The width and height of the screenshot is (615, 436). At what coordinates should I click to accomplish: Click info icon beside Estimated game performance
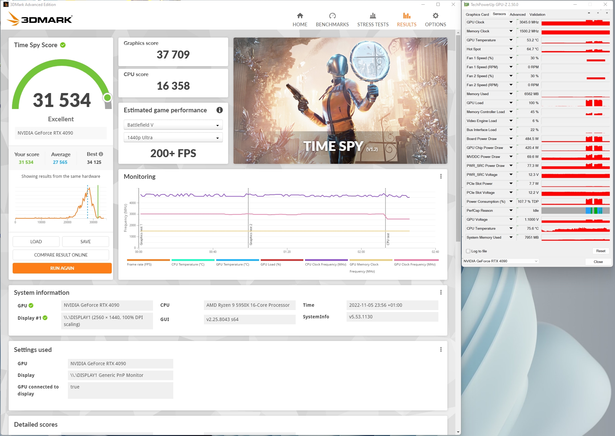coord(220,110)
